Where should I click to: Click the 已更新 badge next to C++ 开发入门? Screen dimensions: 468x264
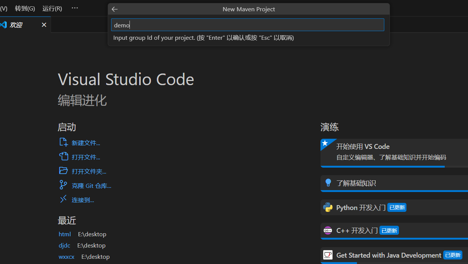(389, 230)
